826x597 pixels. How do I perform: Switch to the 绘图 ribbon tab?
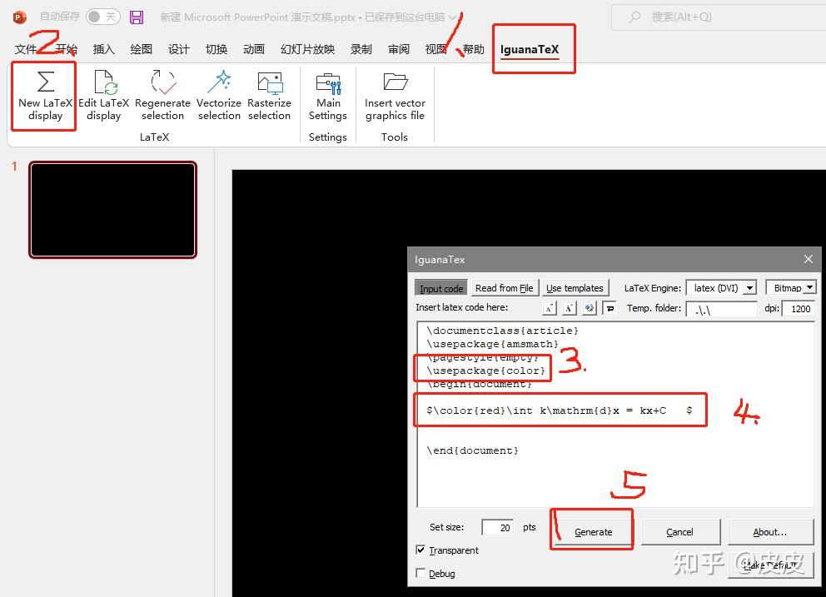pos(142,49)
